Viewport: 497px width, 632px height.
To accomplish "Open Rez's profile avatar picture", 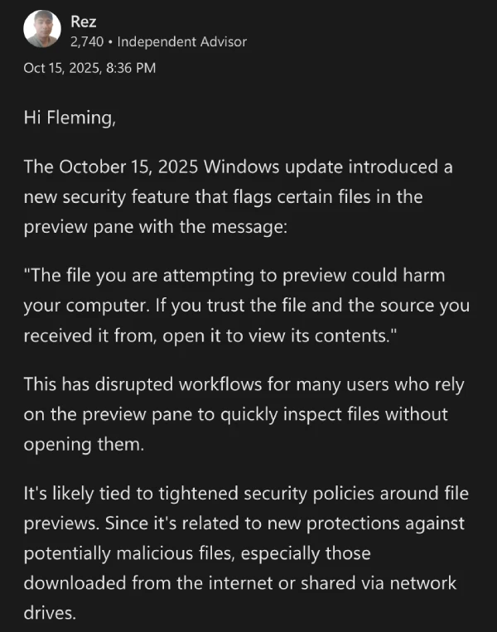I will click(x=41, y=30).
